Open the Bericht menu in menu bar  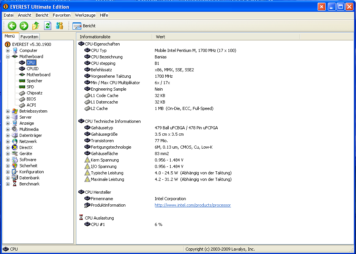[42, 15]
